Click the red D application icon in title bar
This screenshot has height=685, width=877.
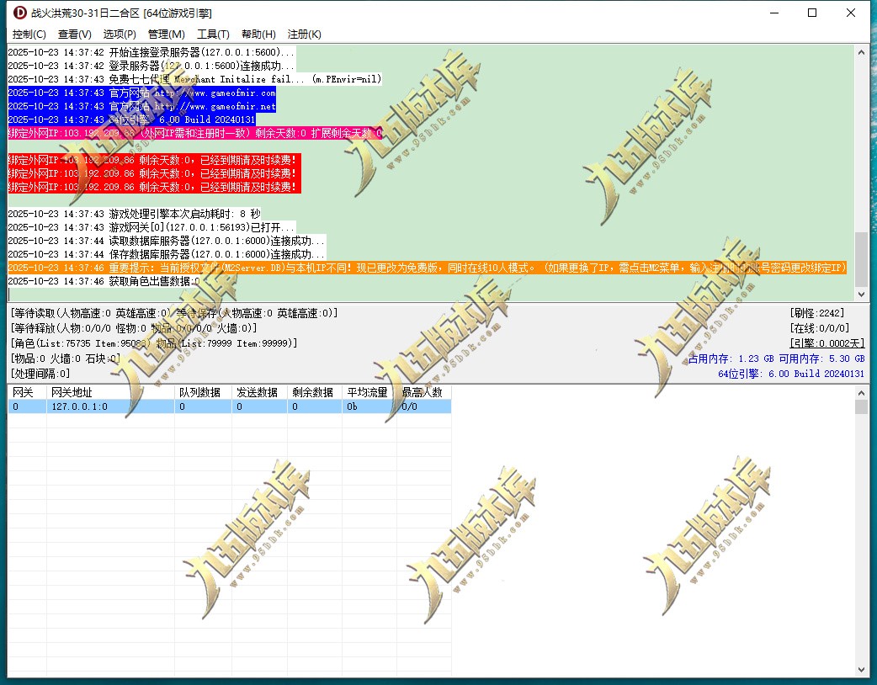pos(19,13)
